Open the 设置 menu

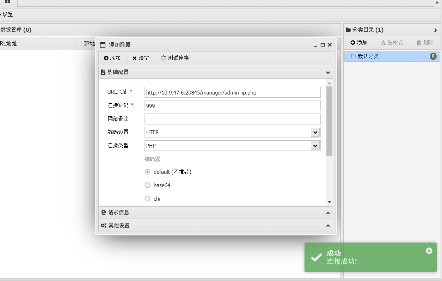click(6, 14)
